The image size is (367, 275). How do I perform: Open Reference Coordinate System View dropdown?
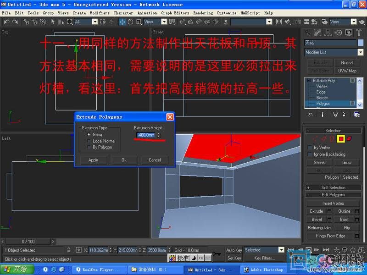tap(164, 22)
